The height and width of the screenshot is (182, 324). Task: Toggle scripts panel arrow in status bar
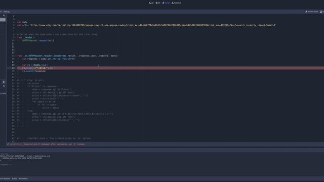pyautogui.click(x=8, y=144)
